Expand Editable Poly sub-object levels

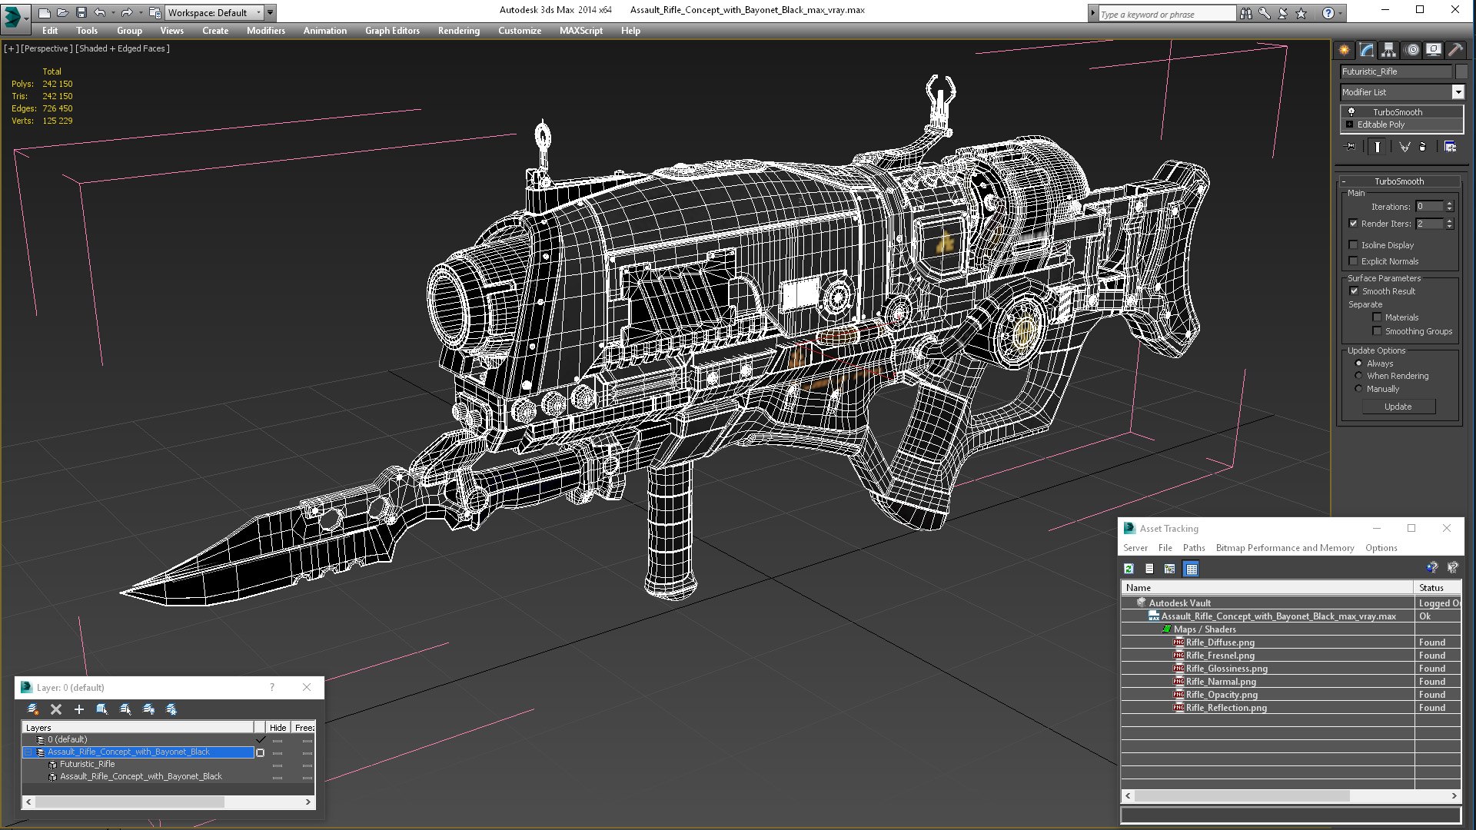(1349, 124)
